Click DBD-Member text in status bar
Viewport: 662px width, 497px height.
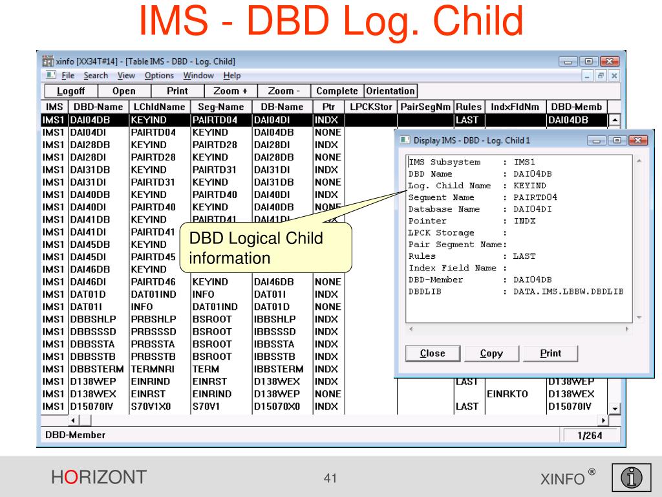pos(75,435)
